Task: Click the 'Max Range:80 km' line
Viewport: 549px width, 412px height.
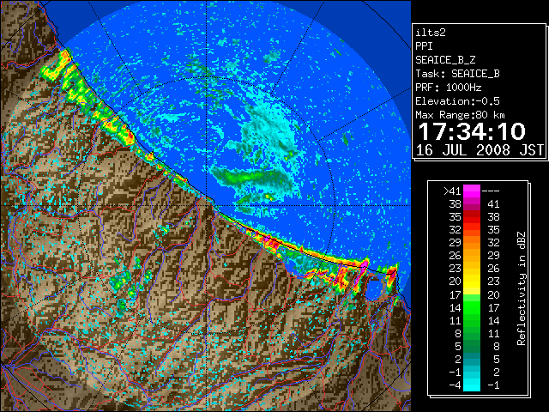Action: pyautogui.click(x=460, y=115)
